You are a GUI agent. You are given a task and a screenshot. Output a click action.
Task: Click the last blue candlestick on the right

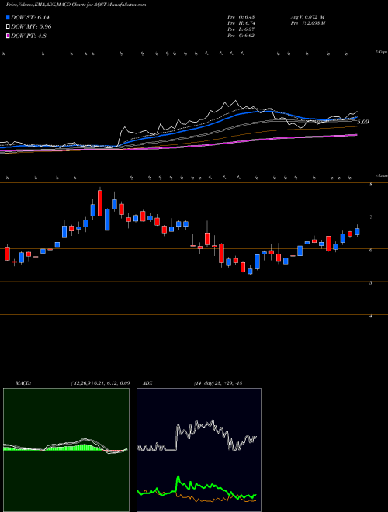[357, 231]
